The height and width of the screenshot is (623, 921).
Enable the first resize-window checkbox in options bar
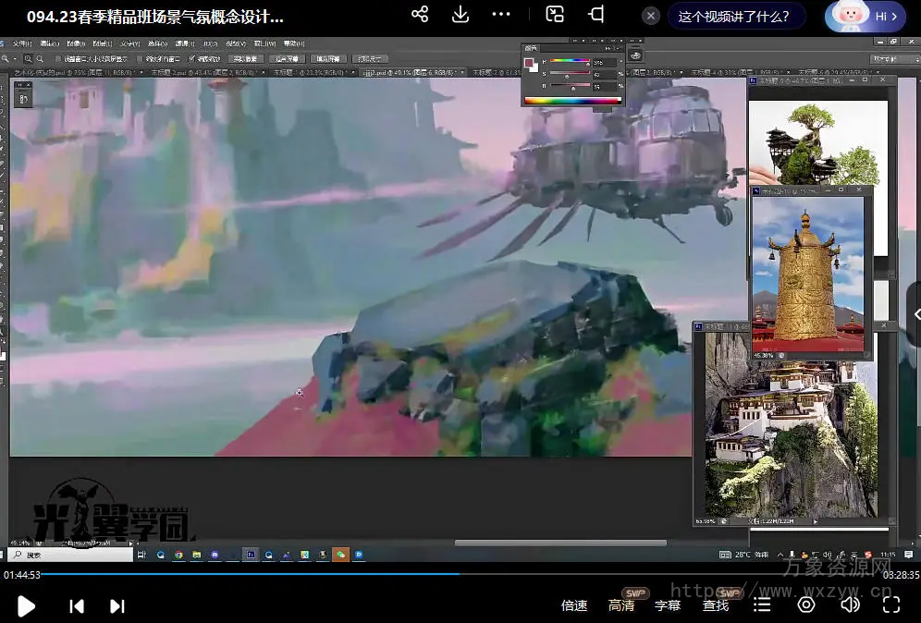click(x=58, y=58)
